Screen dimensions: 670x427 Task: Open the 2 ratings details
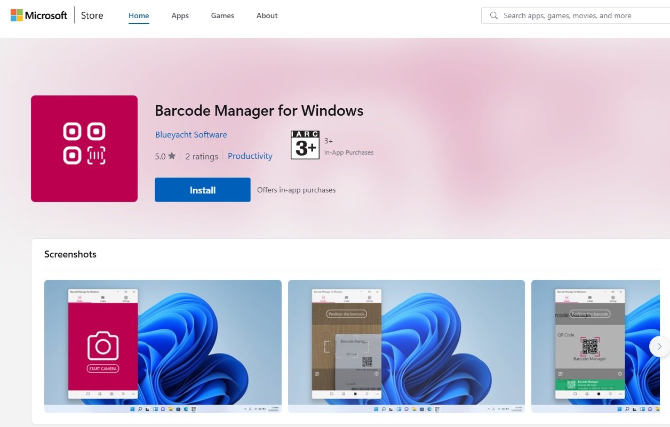tap(202, 156)
